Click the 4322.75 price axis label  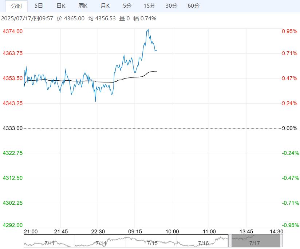click(x=13, y=153)
